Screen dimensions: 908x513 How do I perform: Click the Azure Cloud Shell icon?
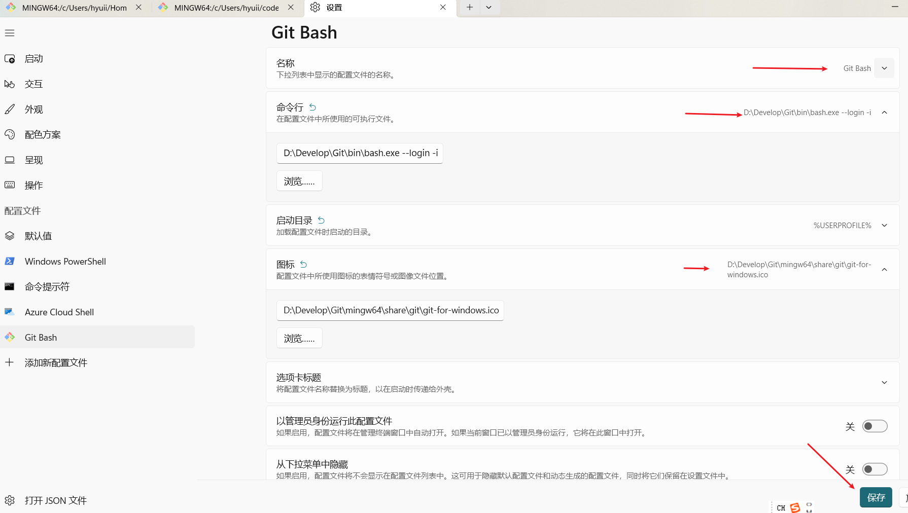coord(10,312)
